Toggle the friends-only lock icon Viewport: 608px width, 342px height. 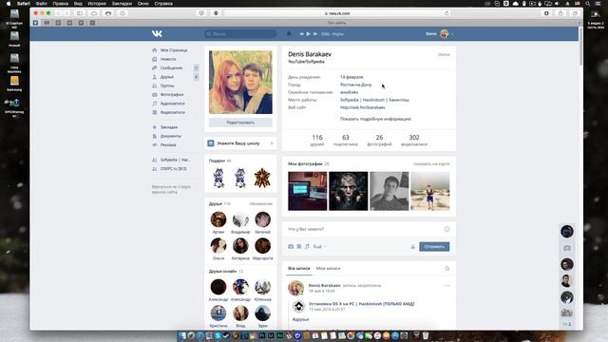pos(413,247)
